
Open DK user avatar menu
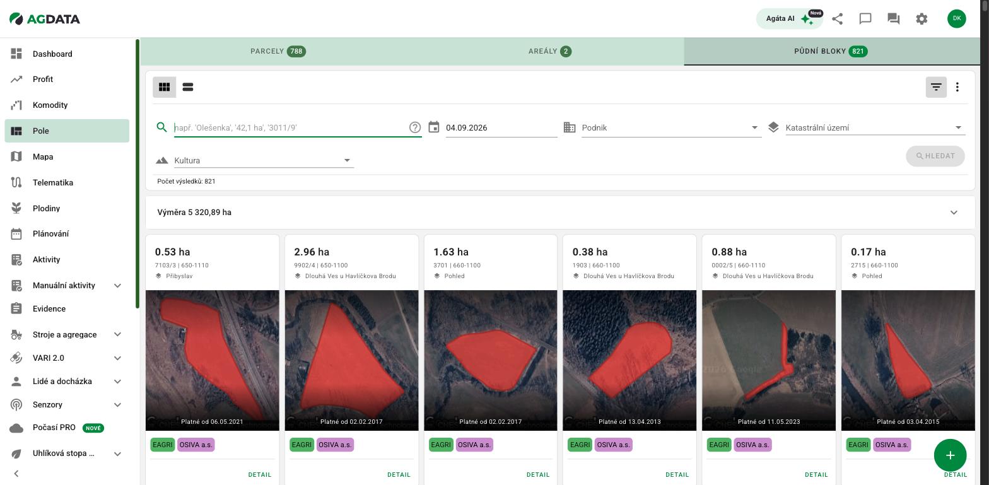point(957,18)
